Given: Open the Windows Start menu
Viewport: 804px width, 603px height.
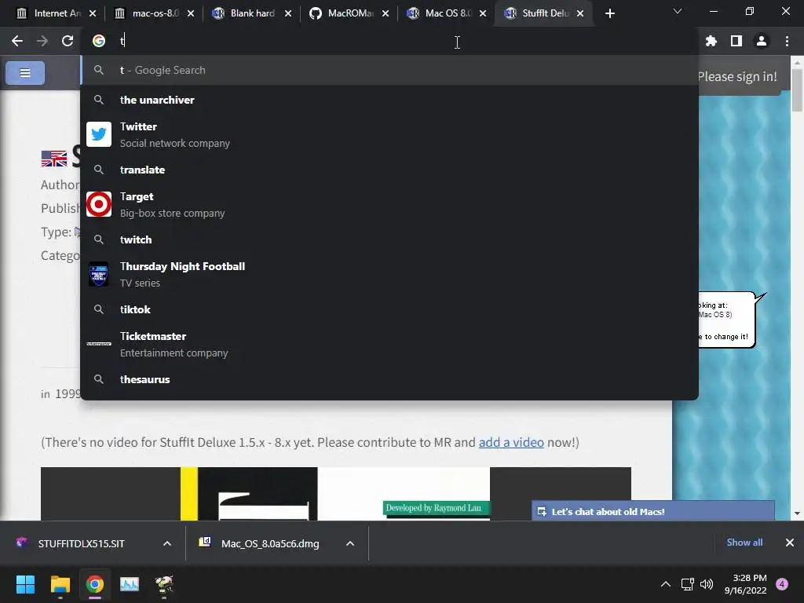Looking at the screenshot, I should [25, 584].
